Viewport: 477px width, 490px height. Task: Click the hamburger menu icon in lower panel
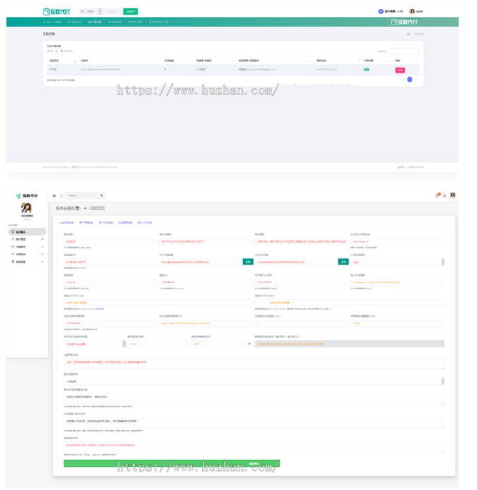point(54,195)
